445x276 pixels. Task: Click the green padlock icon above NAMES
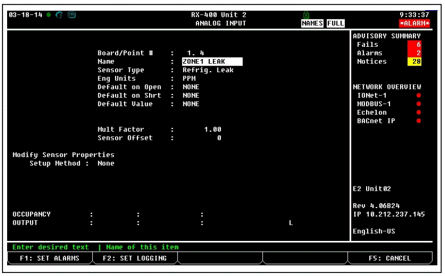tap(306, 15)
